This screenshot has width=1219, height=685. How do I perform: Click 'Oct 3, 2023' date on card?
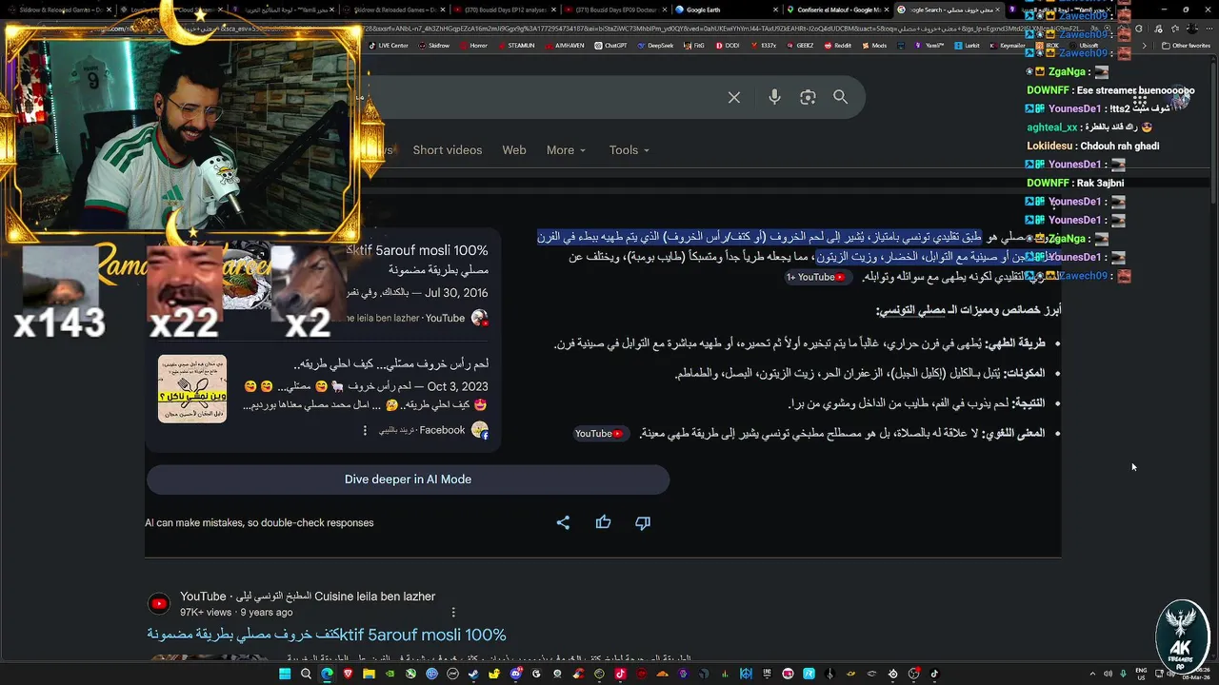(458, 386)
